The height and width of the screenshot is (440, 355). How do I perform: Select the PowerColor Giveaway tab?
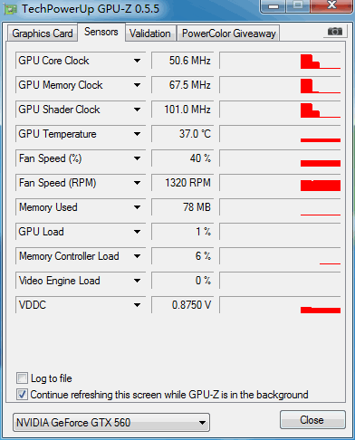[x=229, y=33]
